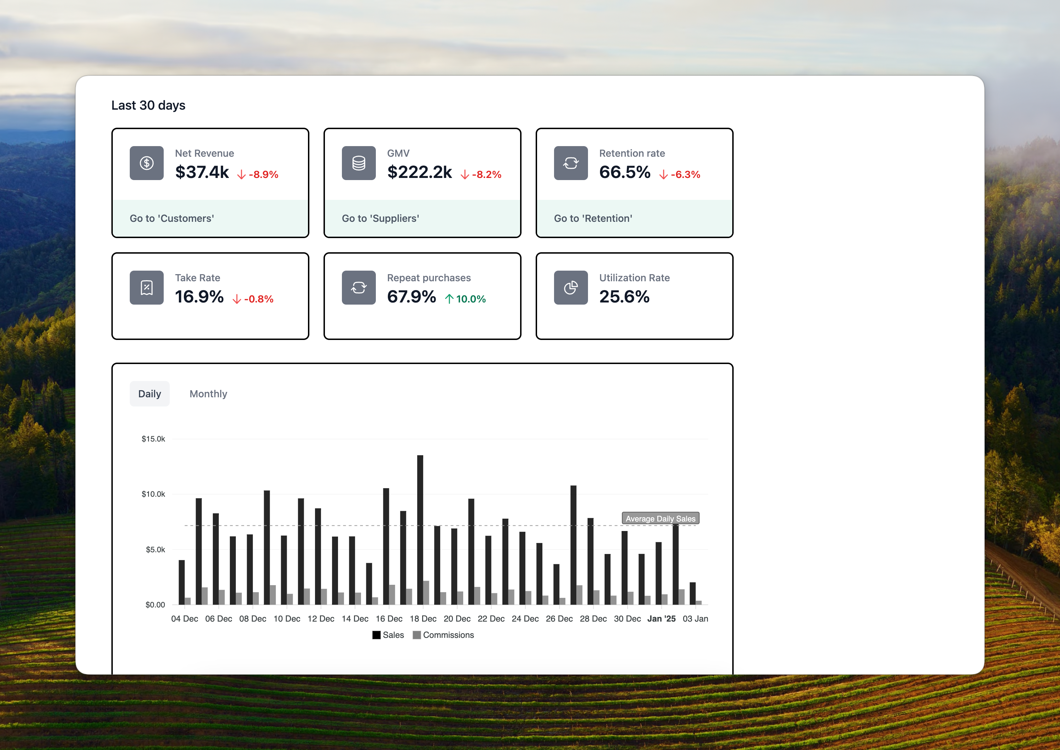Click the red down arrow beside -8.9%
The image size is (1060, 750).
click(241, 174)
